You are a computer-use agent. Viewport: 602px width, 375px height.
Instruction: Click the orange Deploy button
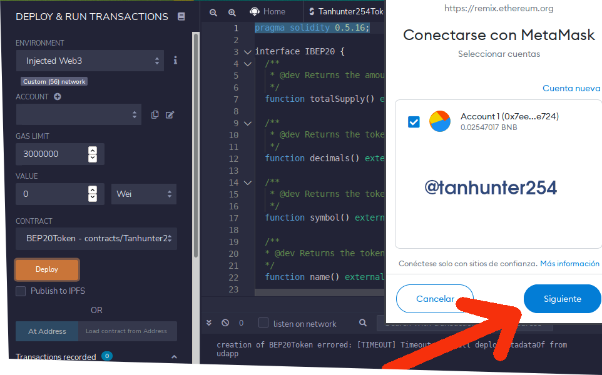(x=47, y=269)
